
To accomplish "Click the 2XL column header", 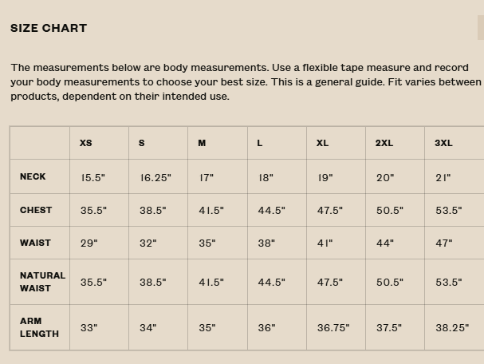I will (x=384, y=143).
